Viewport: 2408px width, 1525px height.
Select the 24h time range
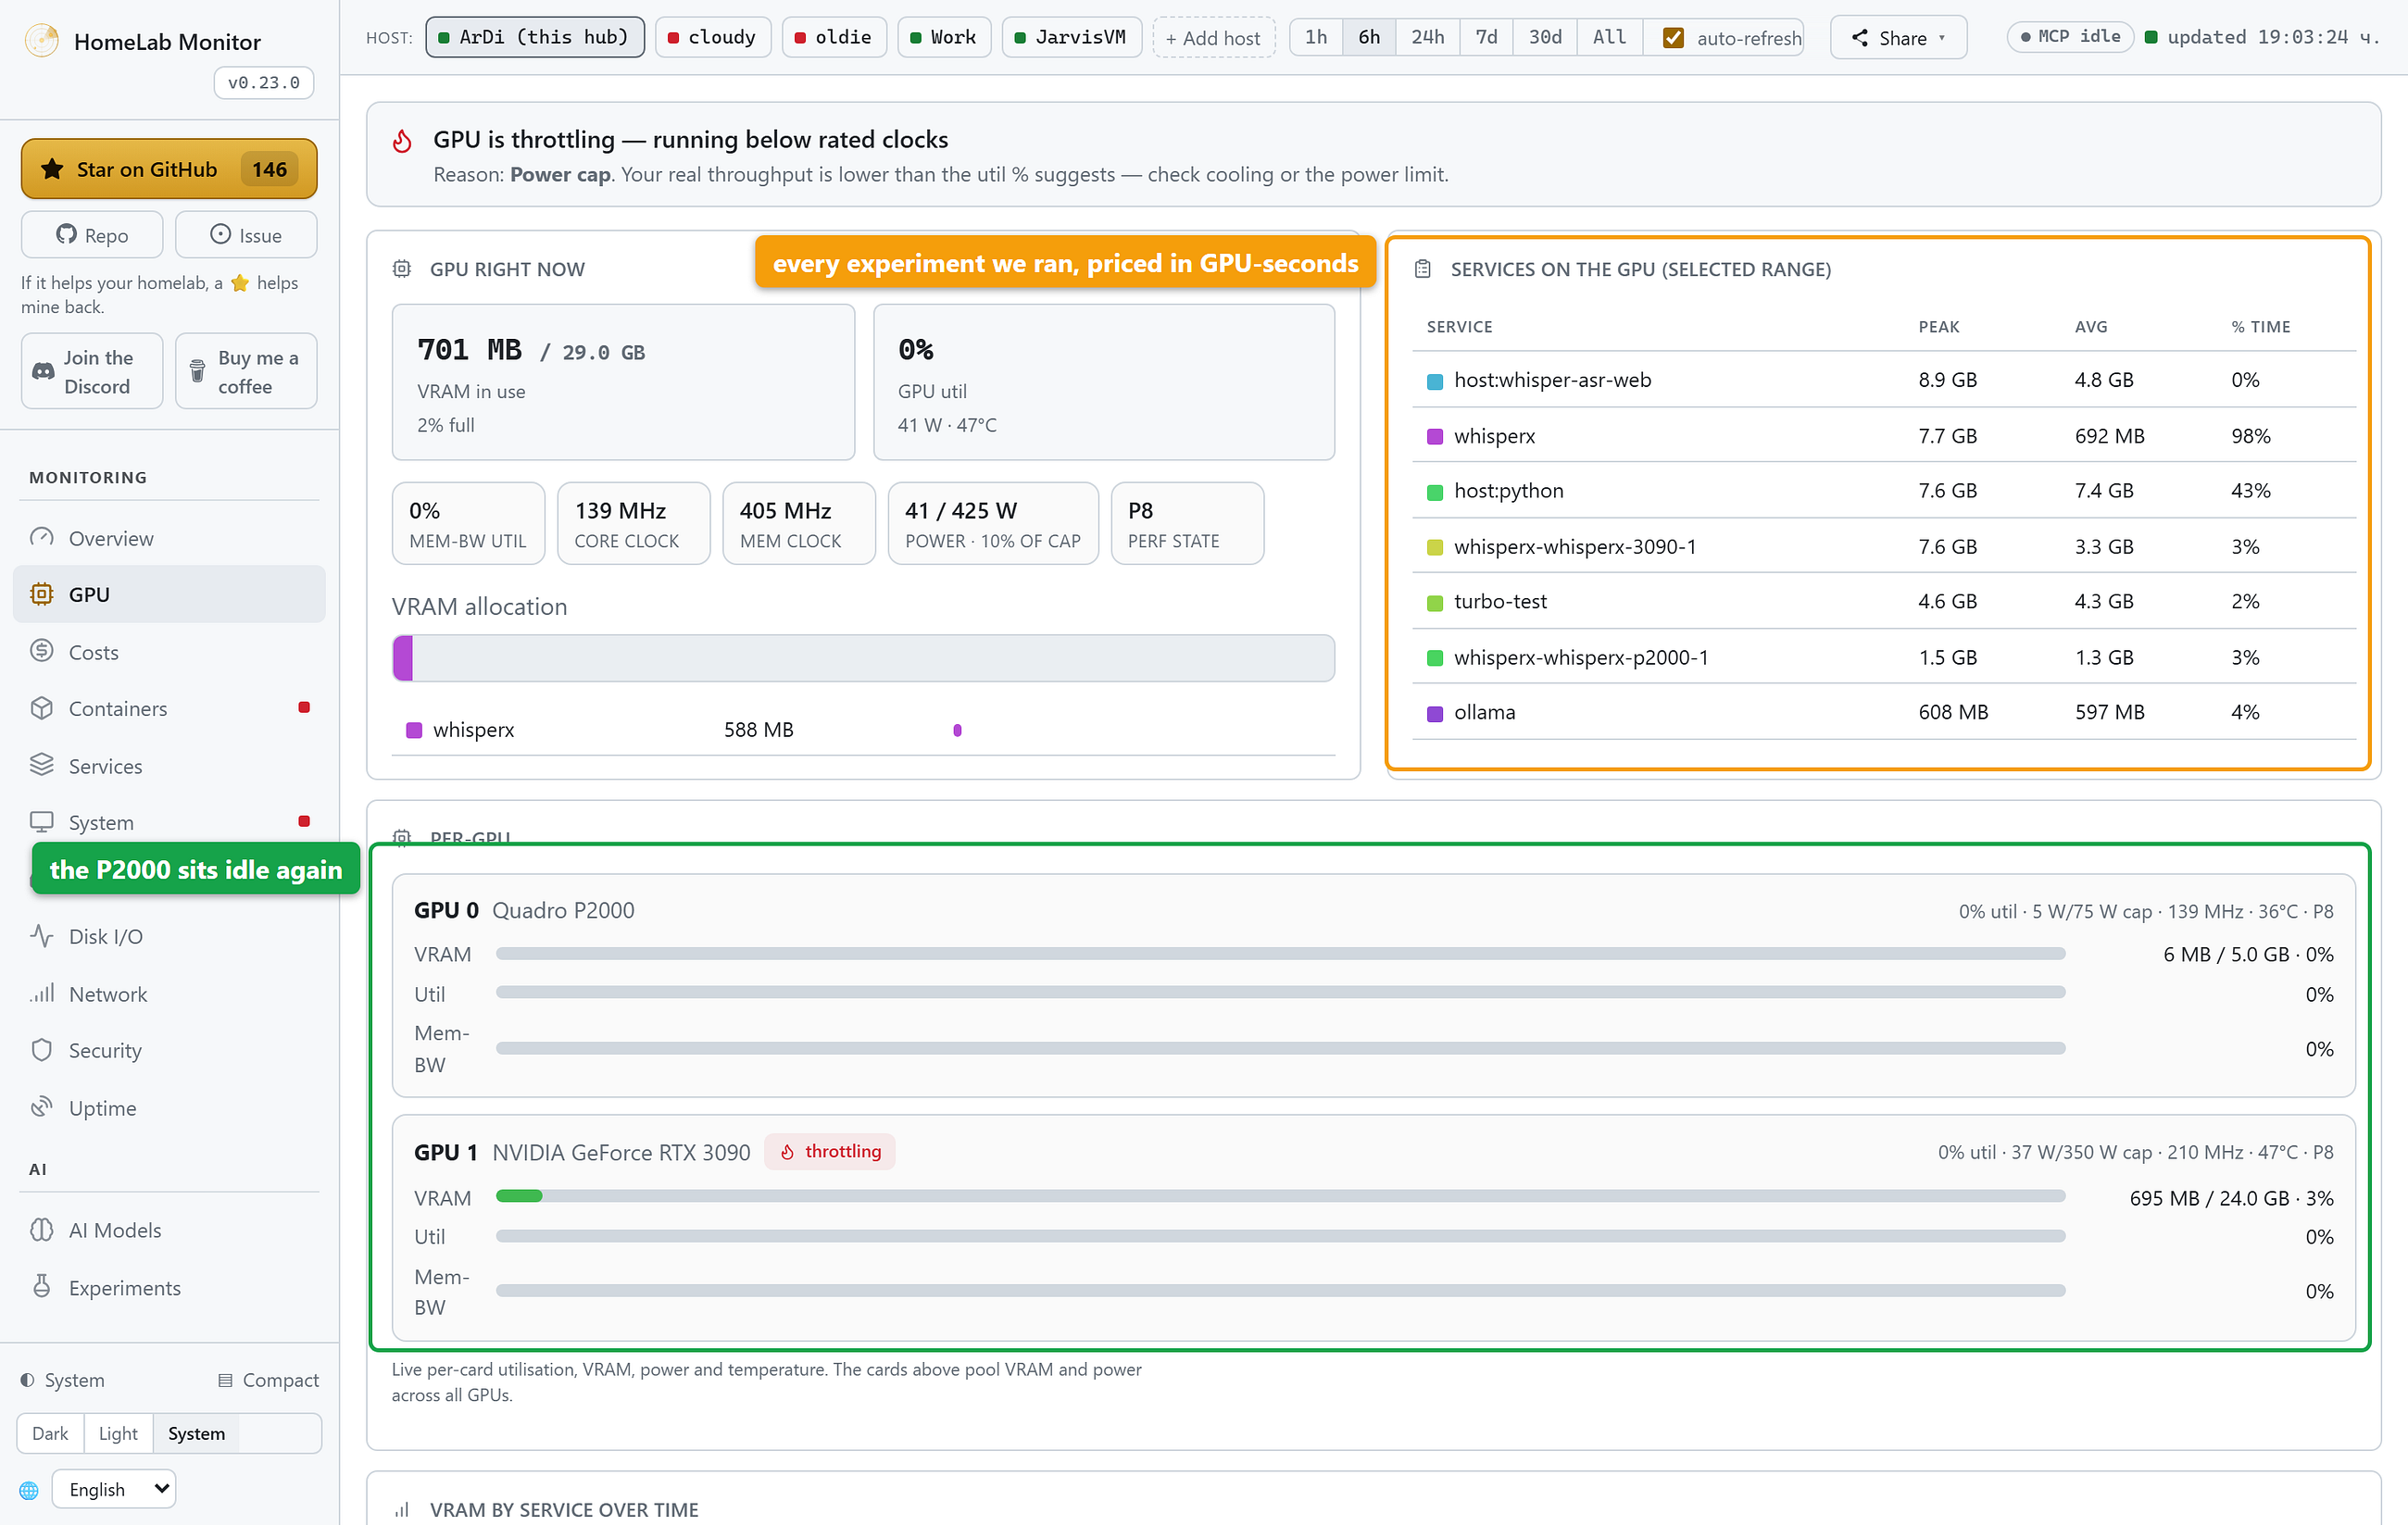click(1427, 37)
